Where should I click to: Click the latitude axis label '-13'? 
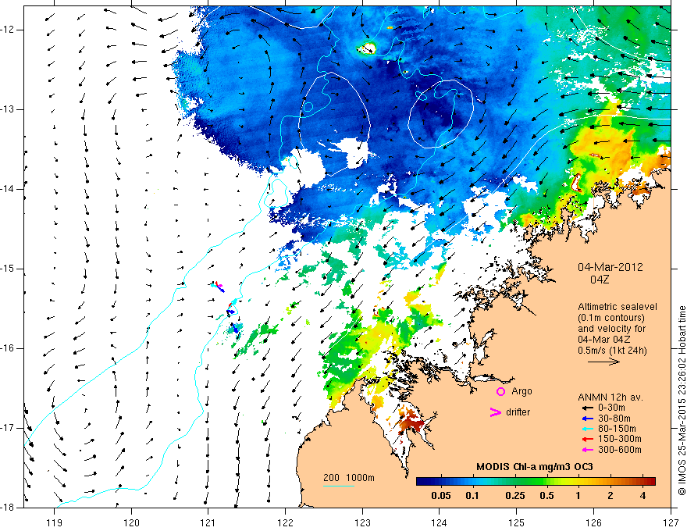(x=9, y=109)
